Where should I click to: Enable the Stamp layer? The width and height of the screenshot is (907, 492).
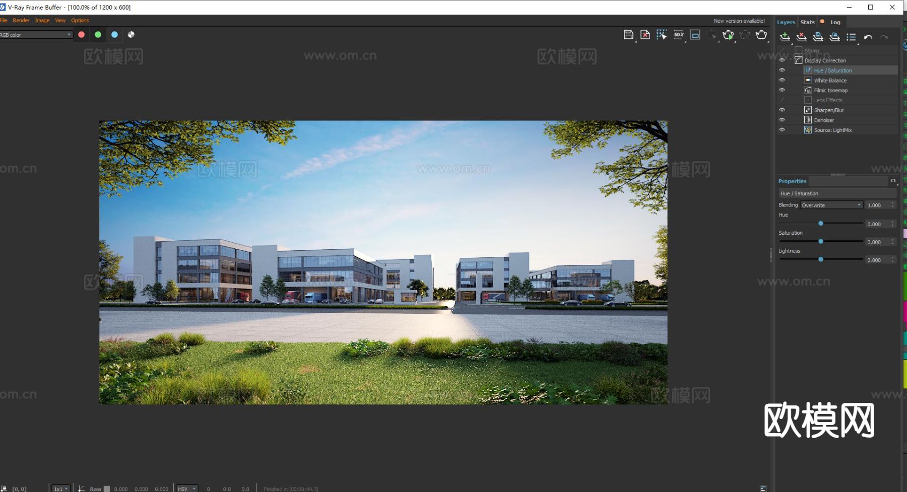pyautogui.click(x=782, y=50)
